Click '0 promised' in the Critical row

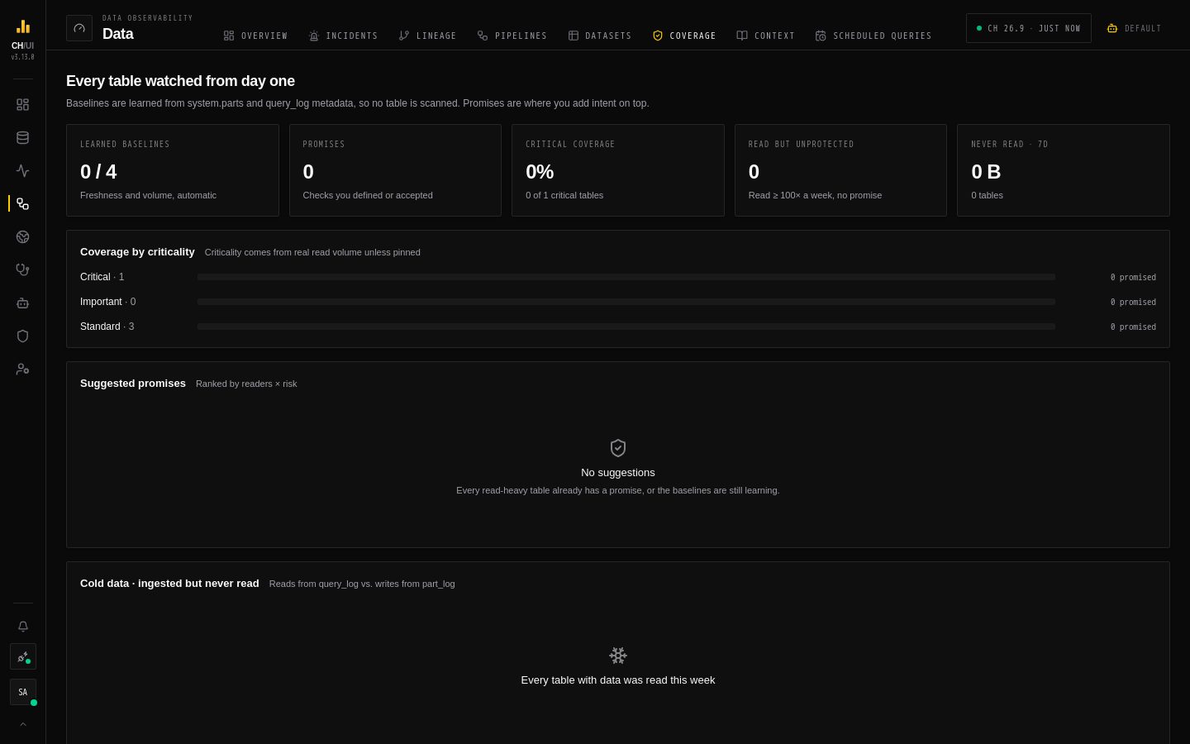click(1133, 277)
